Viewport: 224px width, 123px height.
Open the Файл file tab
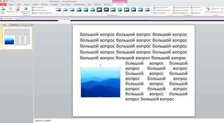[x=3, y=4]
